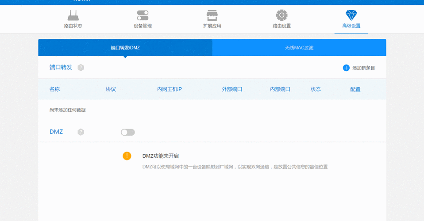Screen dimensions: 424x221
Task: Click the orange warning icon for DMZ status
Action: click(127, 156)
